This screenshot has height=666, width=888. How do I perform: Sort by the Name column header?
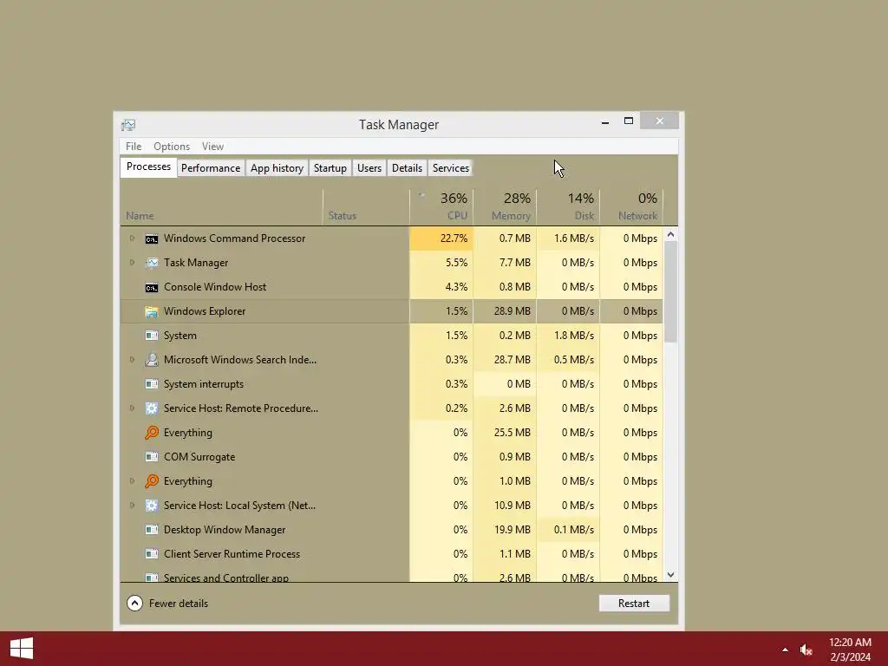pyautogui.click(x=221, y=206)
